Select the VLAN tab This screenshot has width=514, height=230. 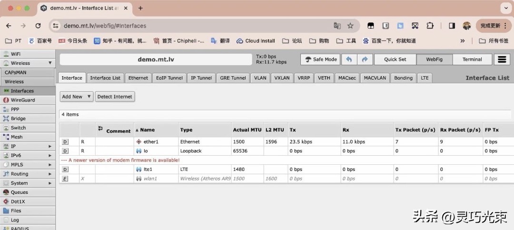pyautogui.click(x=260, y=78)
